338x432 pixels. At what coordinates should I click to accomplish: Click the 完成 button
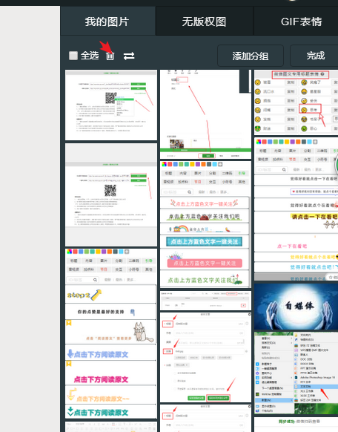315,56
